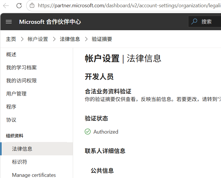221x178 pixels.
Task: Click chevron after 主页 breadcrumb
Action: (x=22, y=39)
